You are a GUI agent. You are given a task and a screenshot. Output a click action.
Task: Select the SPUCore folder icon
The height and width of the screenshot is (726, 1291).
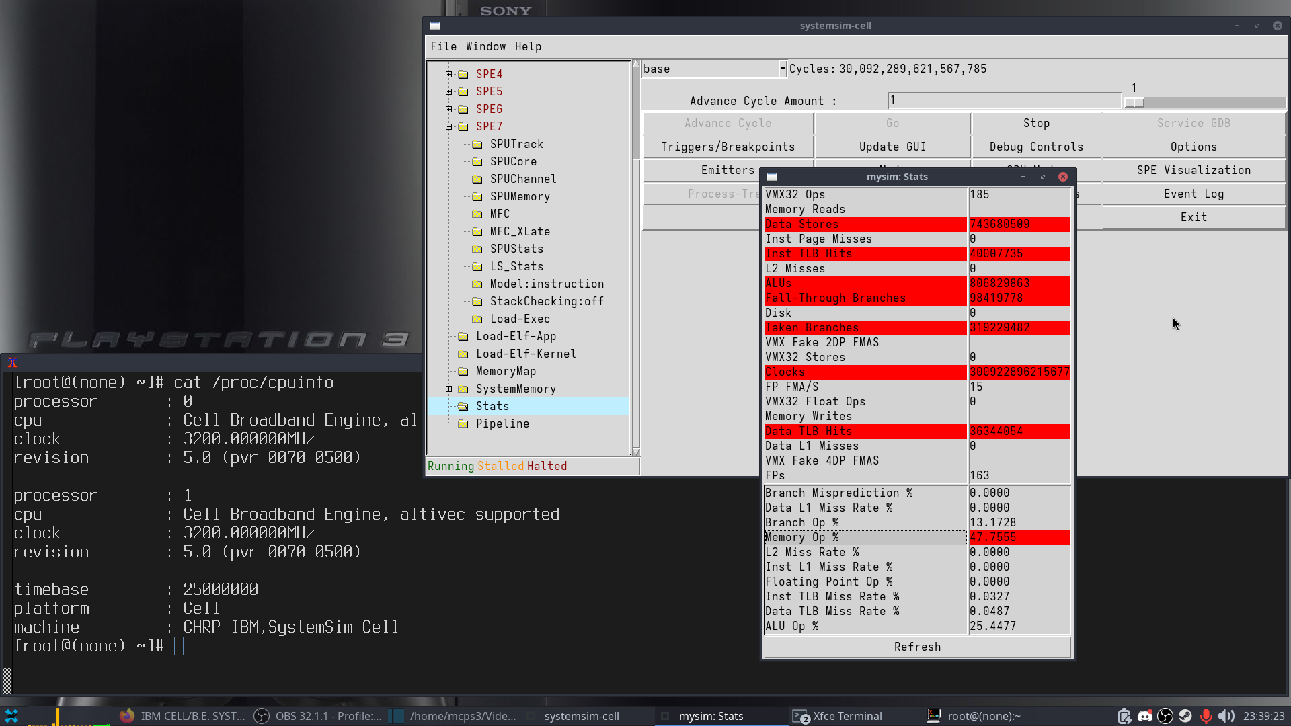point(477,161)
